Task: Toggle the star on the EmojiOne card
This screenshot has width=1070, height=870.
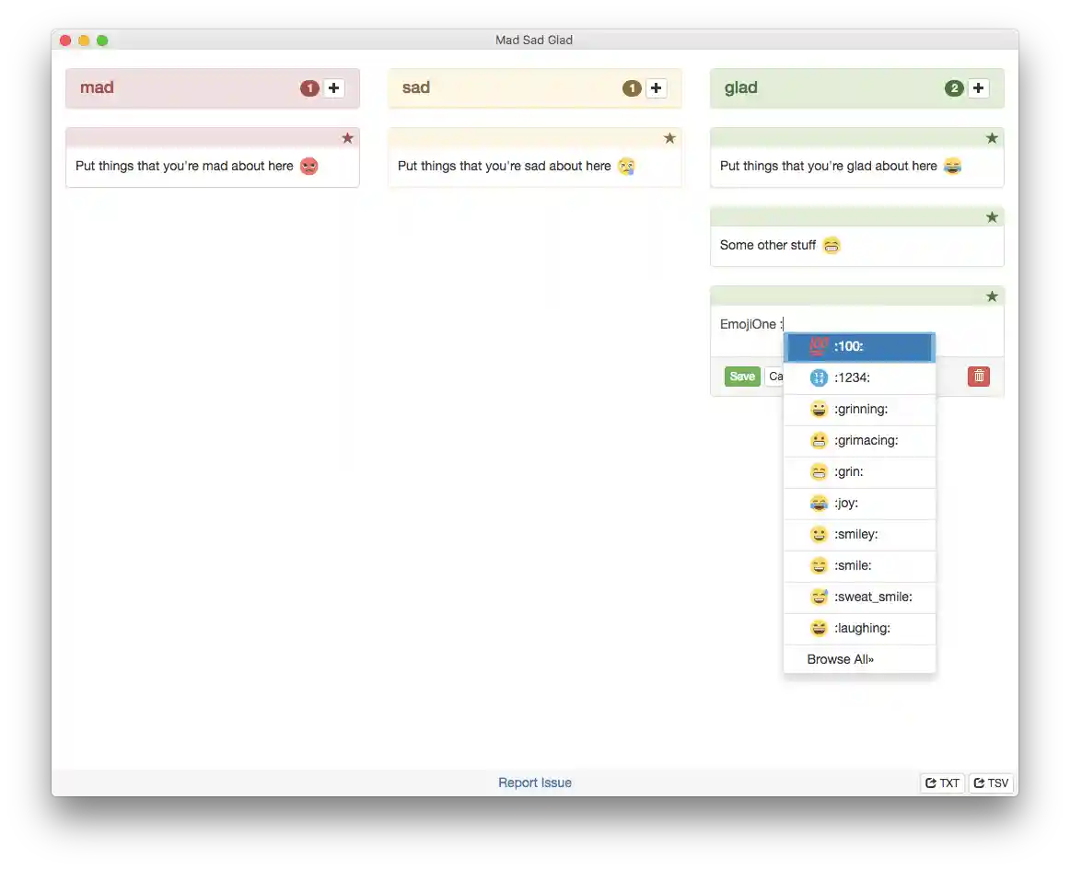Action: click(x=992, y=296)
